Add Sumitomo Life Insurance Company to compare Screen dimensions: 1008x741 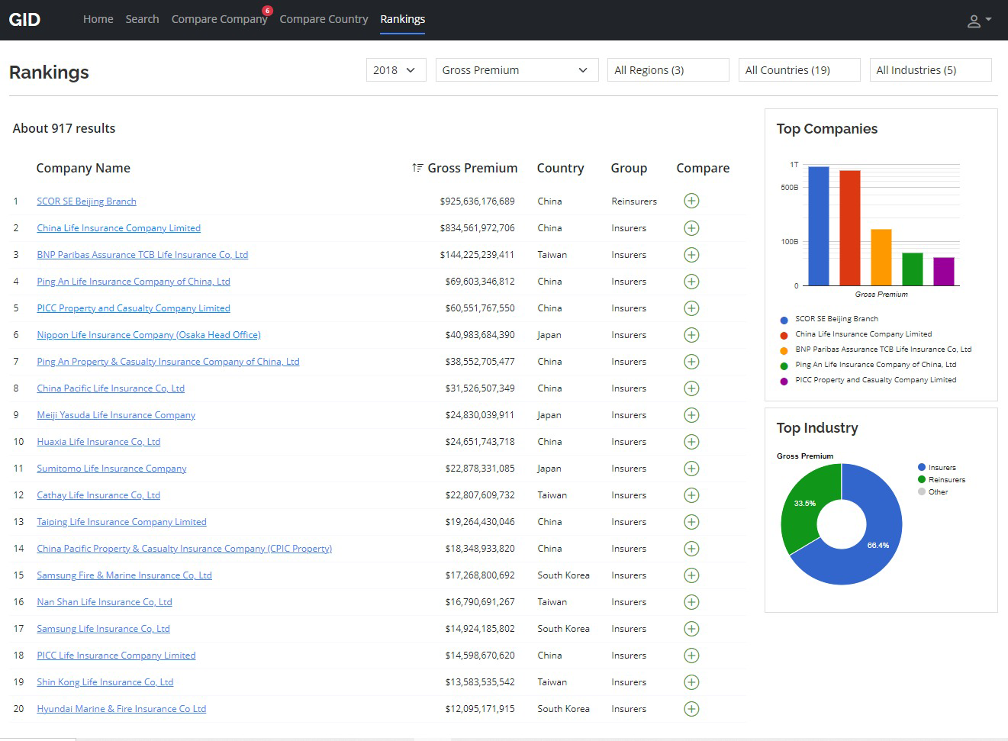(x=691, y=468)
